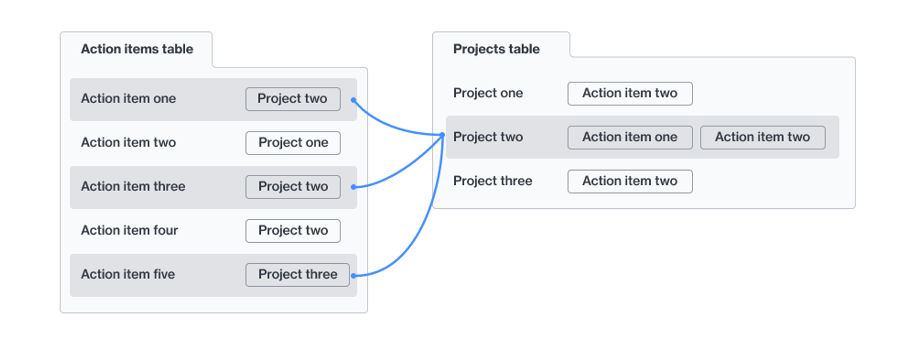Image resolution: width=915 pixels, height=345 pixels.
Task: Click Project three chip in Action item five row
Action: [297, 275]
